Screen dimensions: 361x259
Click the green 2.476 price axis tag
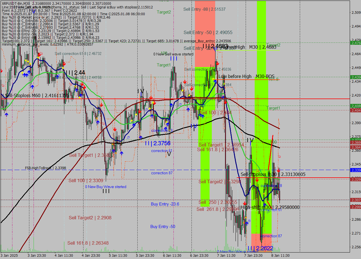tap(355, 43)
